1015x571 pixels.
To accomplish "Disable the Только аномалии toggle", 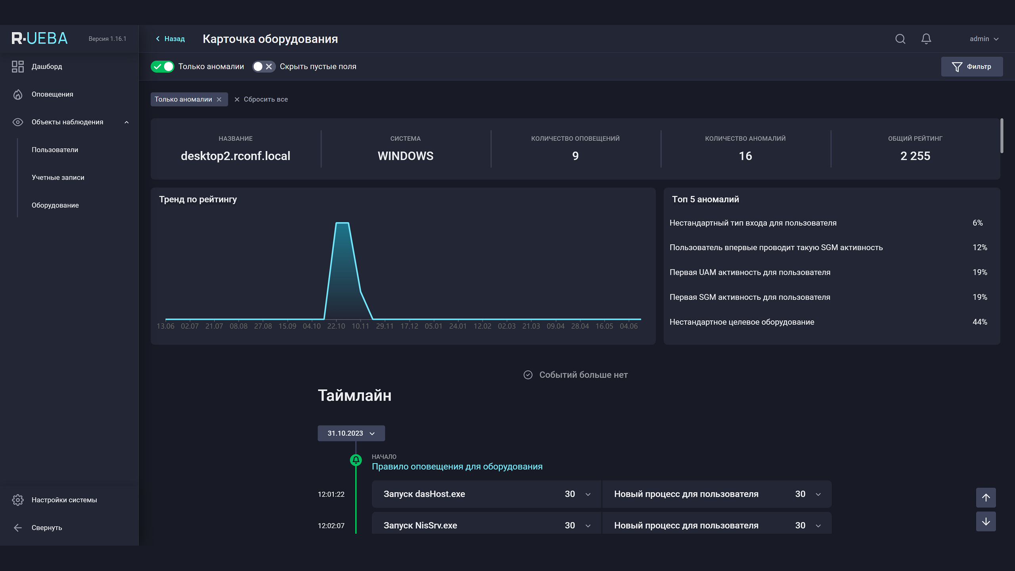I will (163, 67).
